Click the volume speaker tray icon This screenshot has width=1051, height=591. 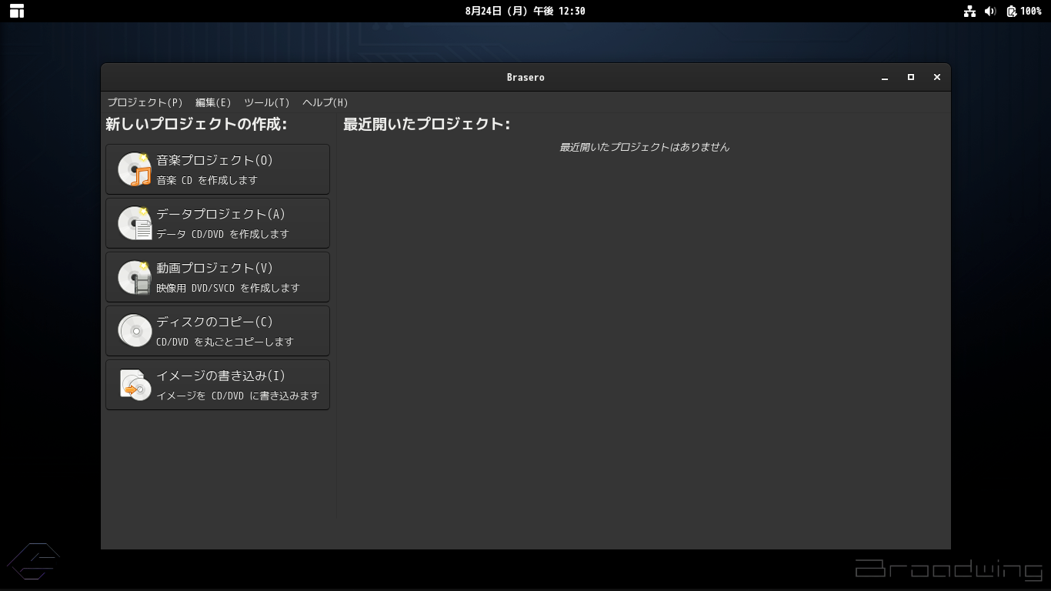(x=990, y=11)
